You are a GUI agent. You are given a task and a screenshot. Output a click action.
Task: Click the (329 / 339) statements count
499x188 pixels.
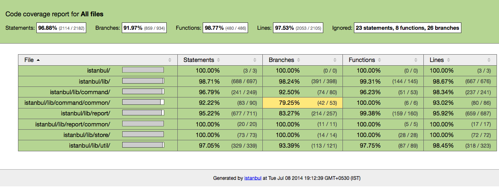tap(244, 146)
